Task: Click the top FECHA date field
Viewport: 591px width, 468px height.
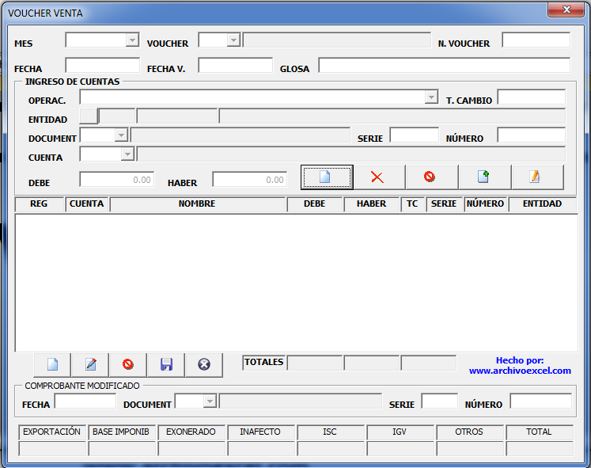Action: coord(103,65)
